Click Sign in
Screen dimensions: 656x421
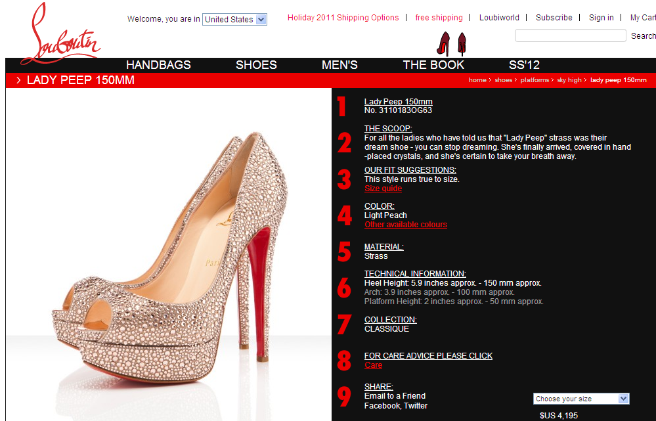coord(601,18)
